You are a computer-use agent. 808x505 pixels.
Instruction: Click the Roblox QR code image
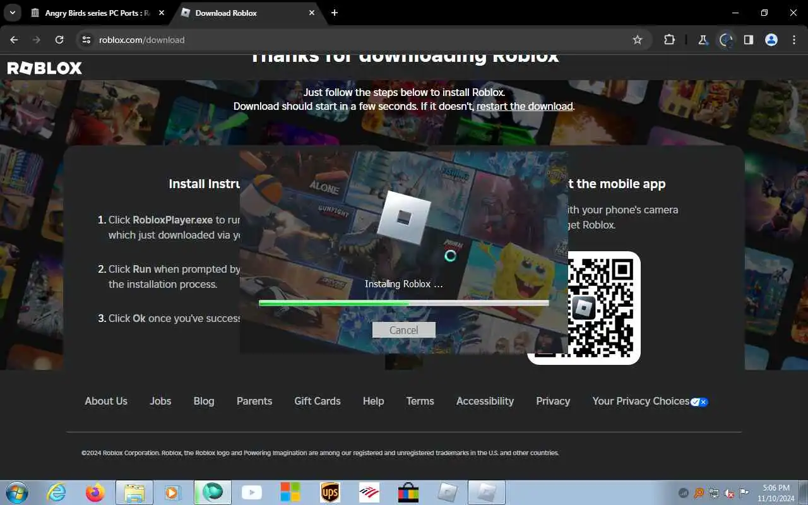pos(584,308)
